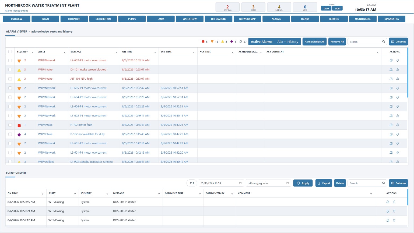Acknowledge LS-602-P1 motor overcurrent bell icon
The height and width of the screenshot is (233, 414).
coord(391,116)
